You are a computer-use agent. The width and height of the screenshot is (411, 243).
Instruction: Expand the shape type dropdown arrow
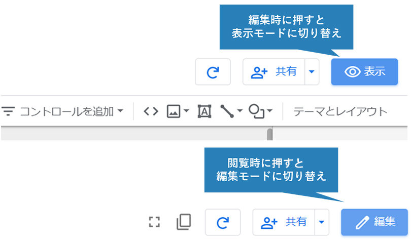[x=270, y=111]
